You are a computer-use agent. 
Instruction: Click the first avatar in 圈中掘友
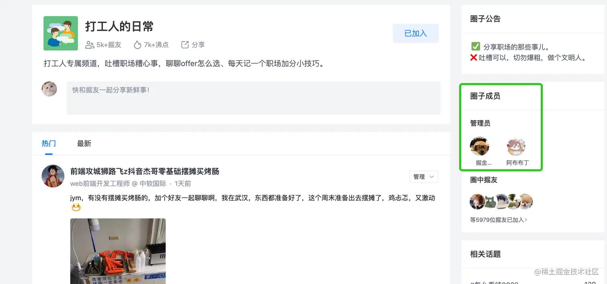[477, 201]
